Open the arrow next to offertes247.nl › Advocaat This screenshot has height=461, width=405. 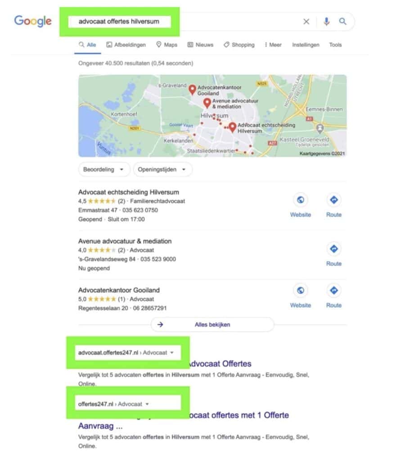pos(147,404)
